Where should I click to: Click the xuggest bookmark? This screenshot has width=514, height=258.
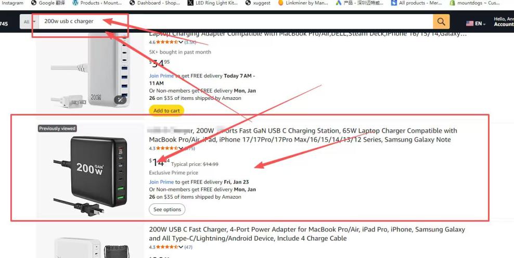tap(259, 3)
